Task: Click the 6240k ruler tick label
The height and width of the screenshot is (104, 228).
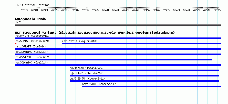Action: [x=96, y=10]
